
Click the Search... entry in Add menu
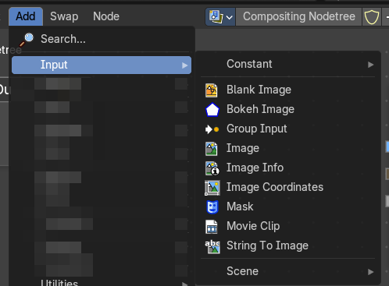(x=102, y=39)
